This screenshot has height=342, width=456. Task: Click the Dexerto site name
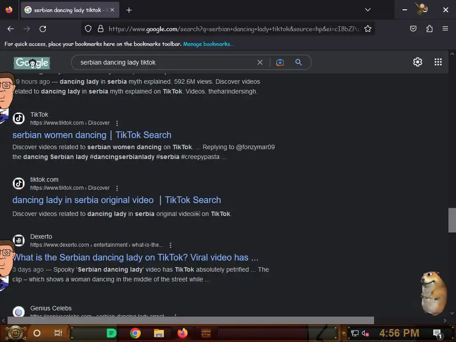click(x=41, y=237)
